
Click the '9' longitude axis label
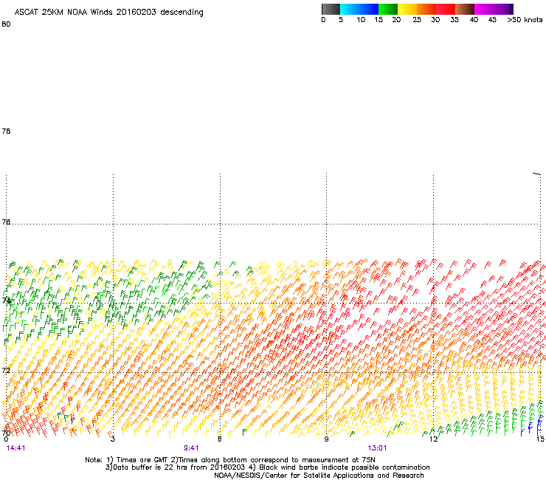tap(326, 439)
